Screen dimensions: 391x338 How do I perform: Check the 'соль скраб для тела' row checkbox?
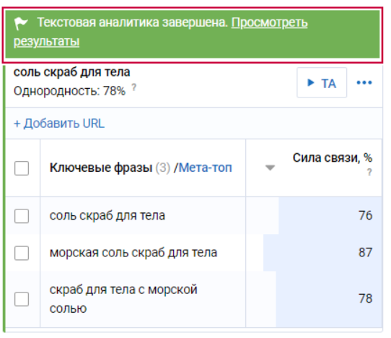(22, 216)
